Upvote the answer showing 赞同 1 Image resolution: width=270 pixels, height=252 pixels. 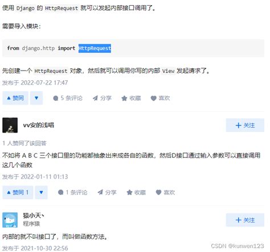coord(18,192)
